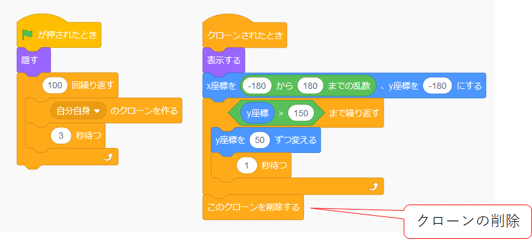Click the blue y座標 reporter block
The width and height of the screenshot is (532, 240).
[257, 113]
